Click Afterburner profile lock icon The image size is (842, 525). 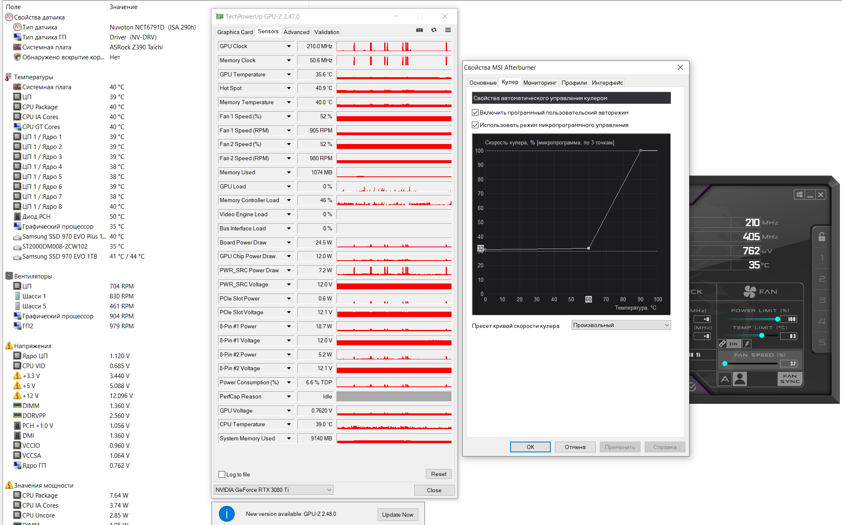tap(821, 237)
